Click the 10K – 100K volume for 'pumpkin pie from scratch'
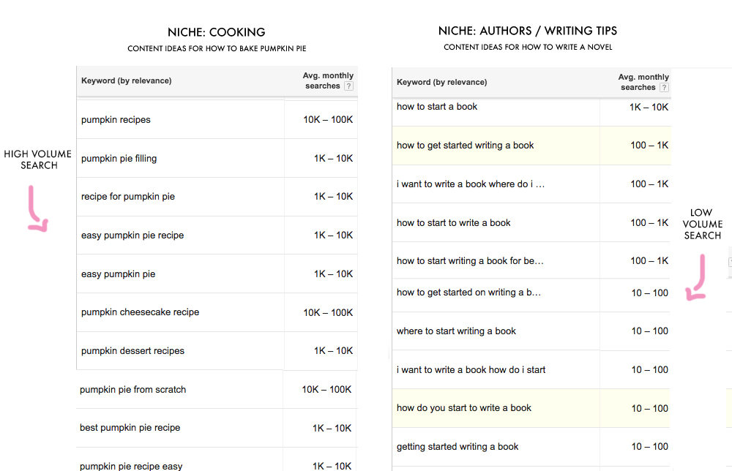This screenshot has width=732, height=471. (326, 389)
